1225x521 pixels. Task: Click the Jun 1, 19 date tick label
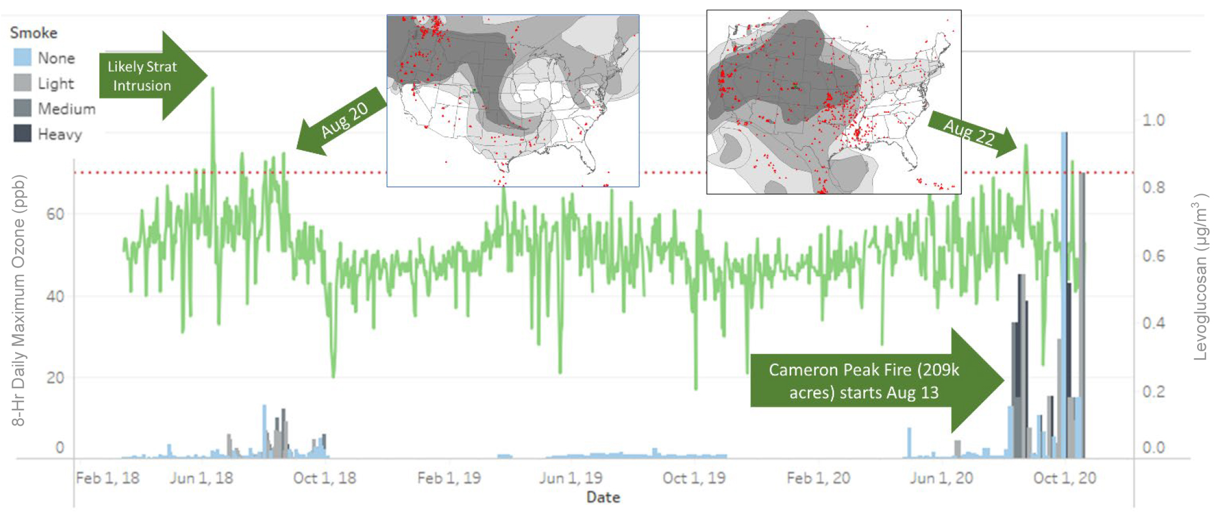point(570,478)
